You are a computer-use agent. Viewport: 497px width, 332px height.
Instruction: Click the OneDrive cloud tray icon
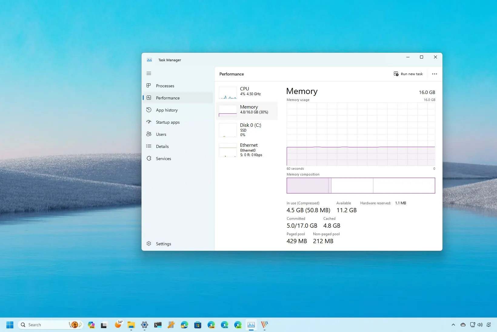(x=463, y=325)
